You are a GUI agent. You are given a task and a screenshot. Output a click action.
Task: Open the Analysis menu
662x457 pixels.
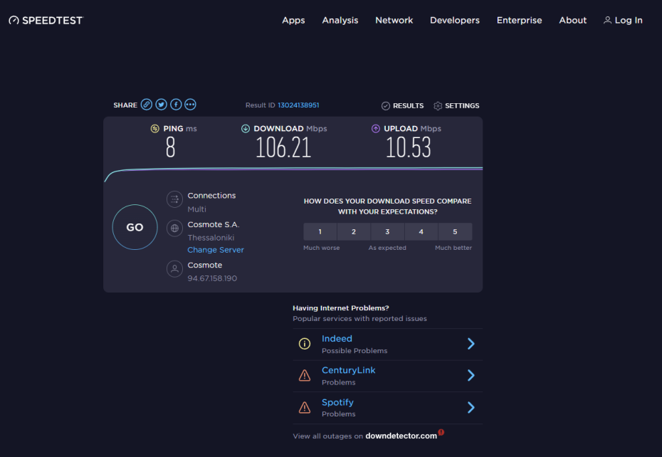340,20
